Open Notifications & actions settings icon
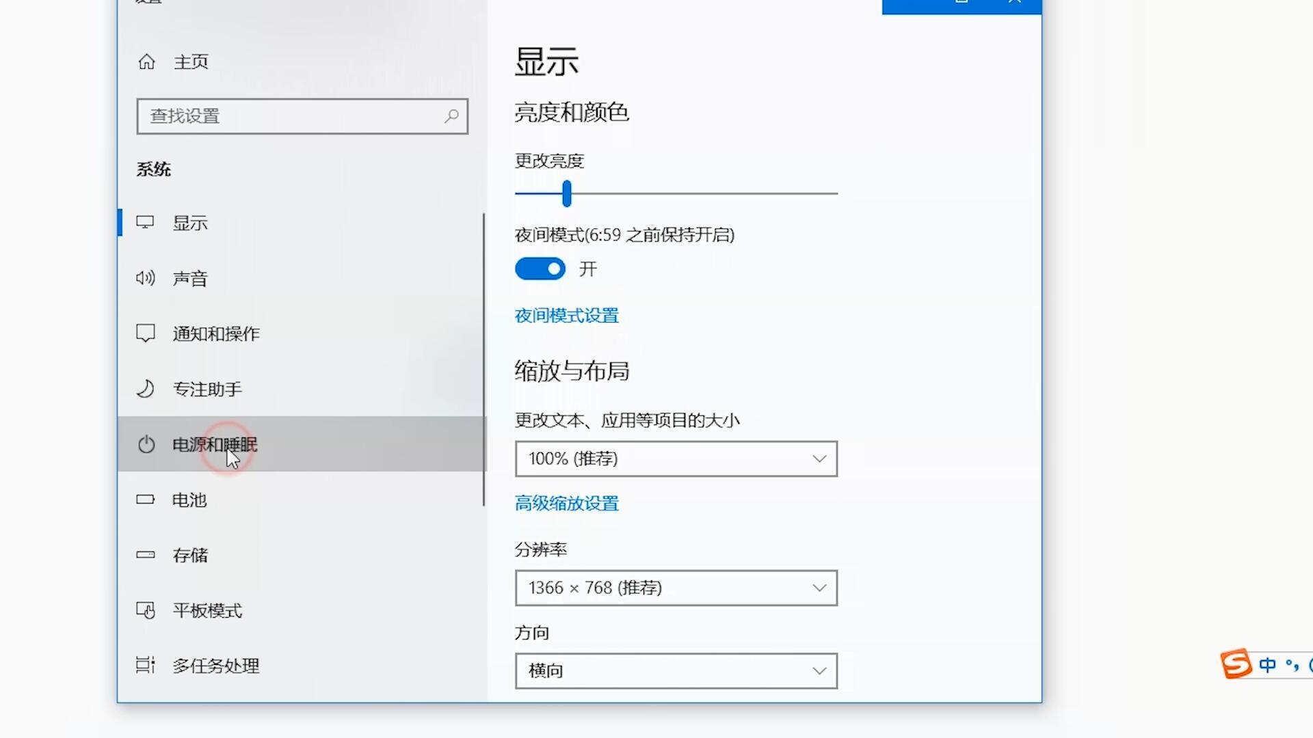 (x=145, y=333)
